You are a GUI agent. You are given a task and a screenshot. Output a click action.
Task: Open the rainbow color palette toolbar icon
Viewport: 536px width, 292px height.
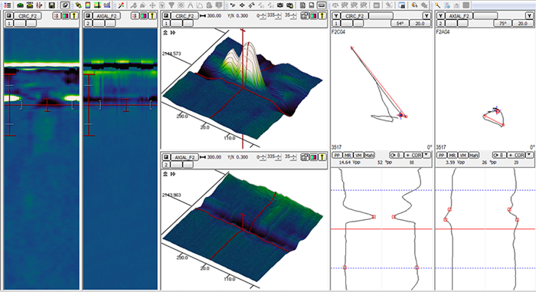pos(88,5)
